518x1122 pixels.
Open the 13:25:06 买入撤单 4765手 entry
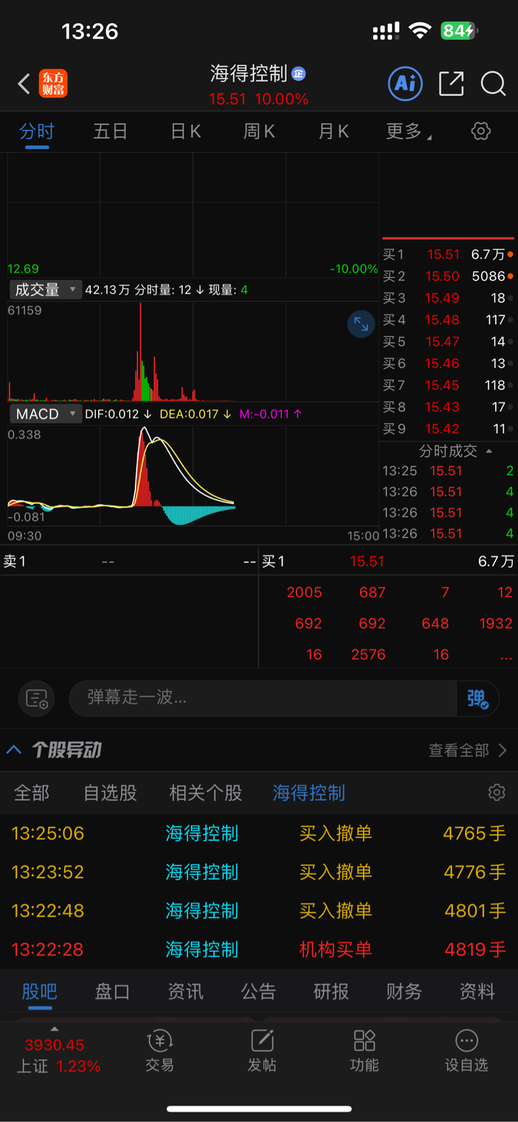click(x=259, y=833)
